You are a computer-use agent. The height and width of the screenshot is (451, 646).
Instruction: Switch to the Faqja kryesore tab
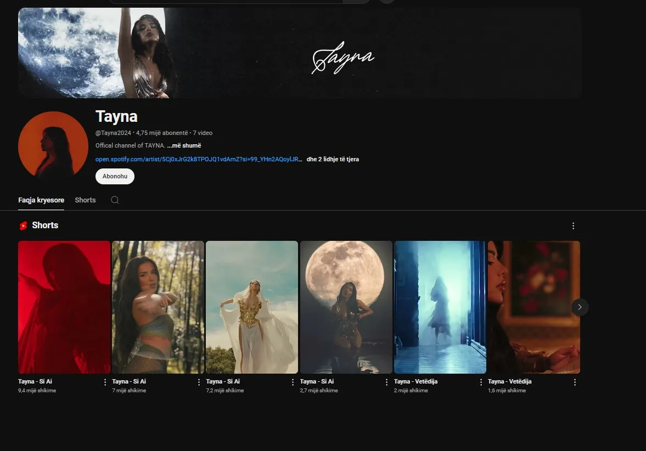(41, 200)
